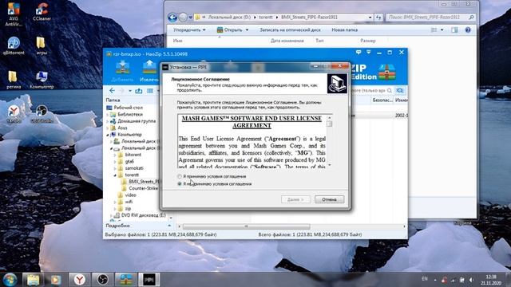Switch to PIPE installer in the taskbar
This screenshot has width=511, height=287.
click(149, 280)
